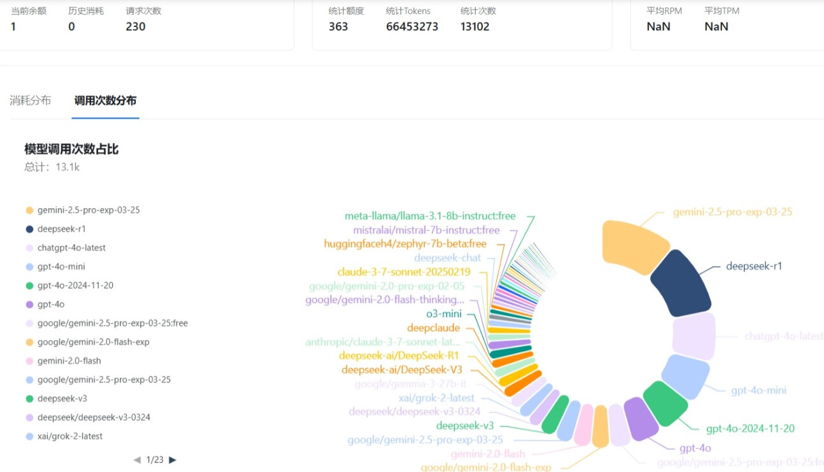This screenshot has width=824, height=472.
Task: Click the xai/grok-2-latest chart label
Action: [x=437, y=398]
